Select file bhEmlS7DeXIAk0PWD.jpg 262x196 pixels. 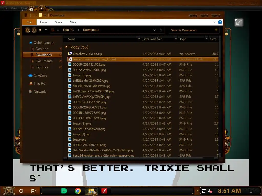tap(91, 86)
